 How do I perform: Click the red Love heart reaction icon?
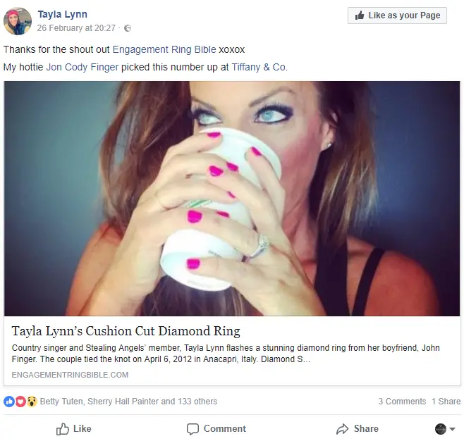[x=20, y=402]
